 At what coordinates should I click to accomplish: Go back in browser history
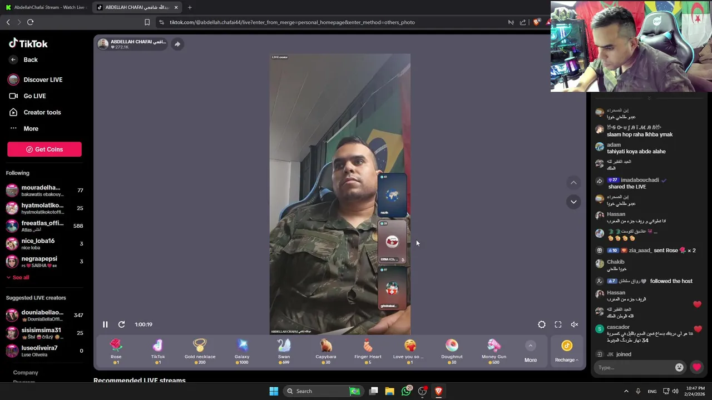pos(8,22)
